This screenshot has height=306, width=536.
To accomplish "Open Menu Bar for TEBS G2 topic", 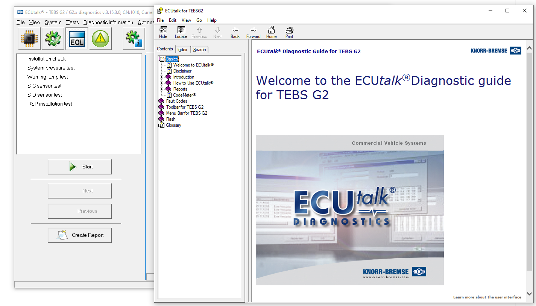I will (x=187, y=113).
